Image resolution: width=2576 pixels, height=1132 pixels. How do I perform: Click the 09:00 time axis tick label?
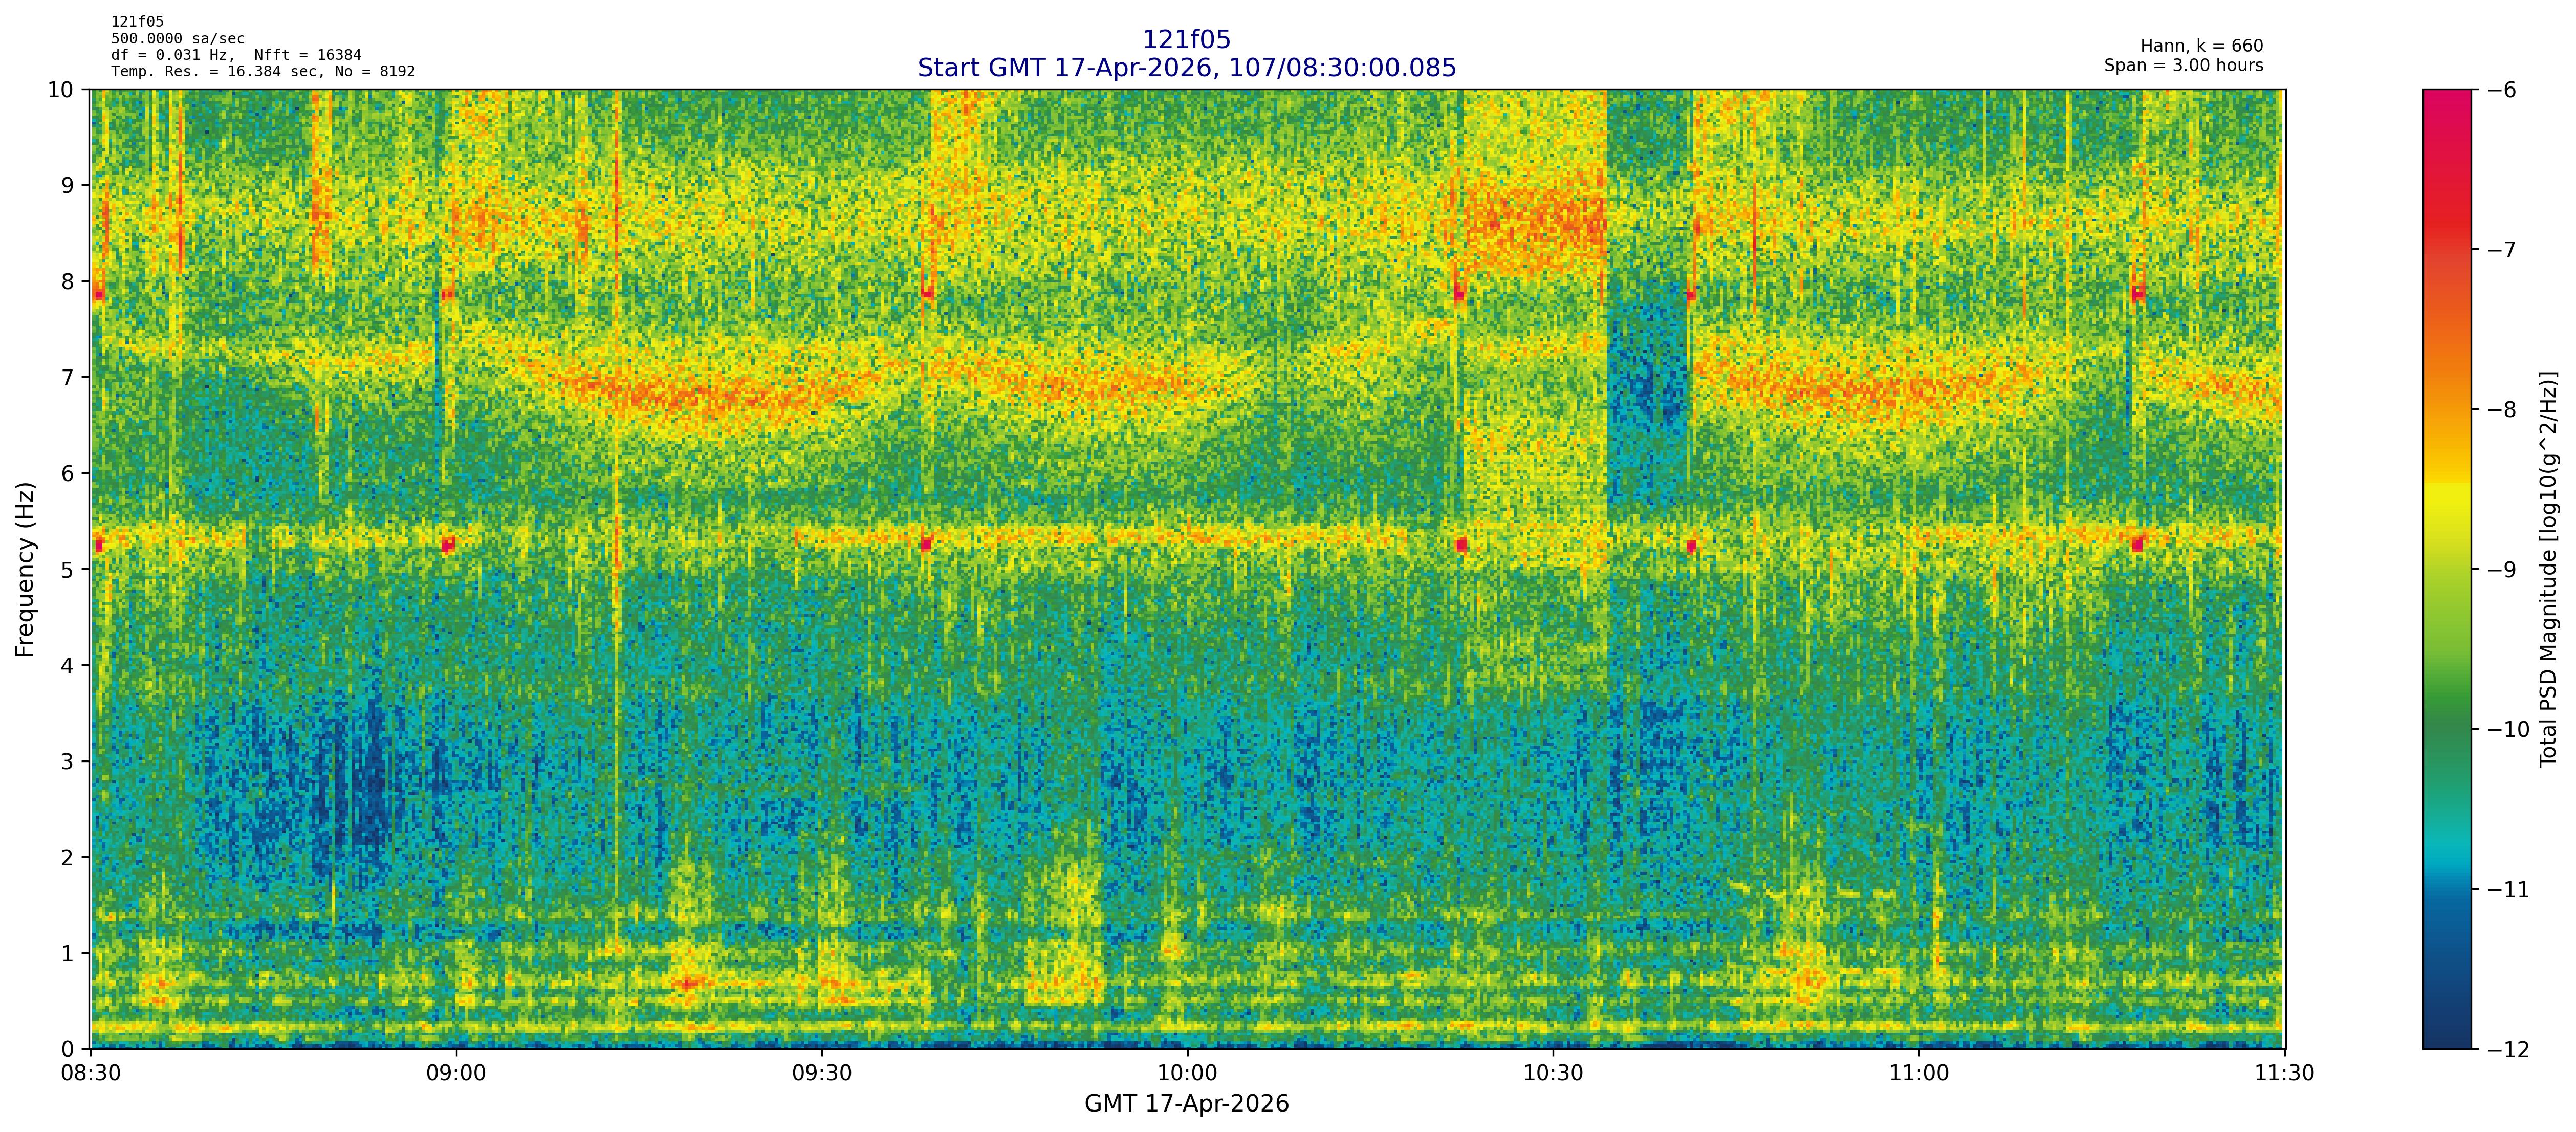click(456, 1073)
